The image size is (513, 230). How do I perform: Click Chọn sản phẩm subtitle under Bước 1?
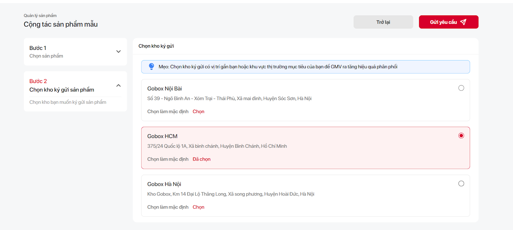[46, 56]
